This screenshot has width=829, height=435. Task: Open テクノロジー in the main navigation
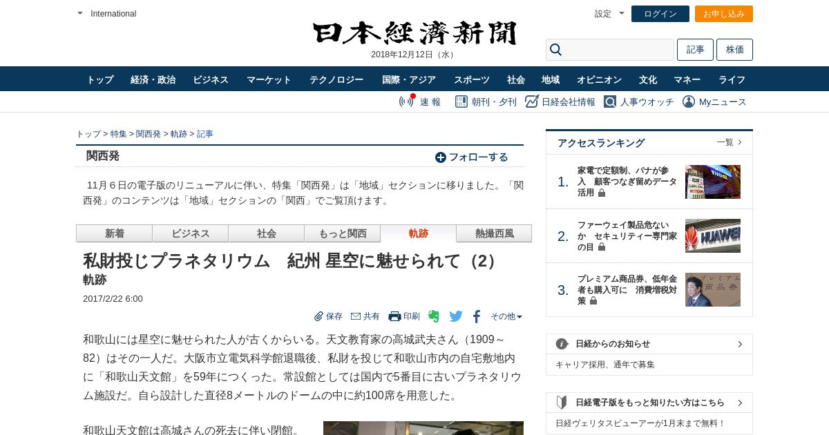pos(336,79)
